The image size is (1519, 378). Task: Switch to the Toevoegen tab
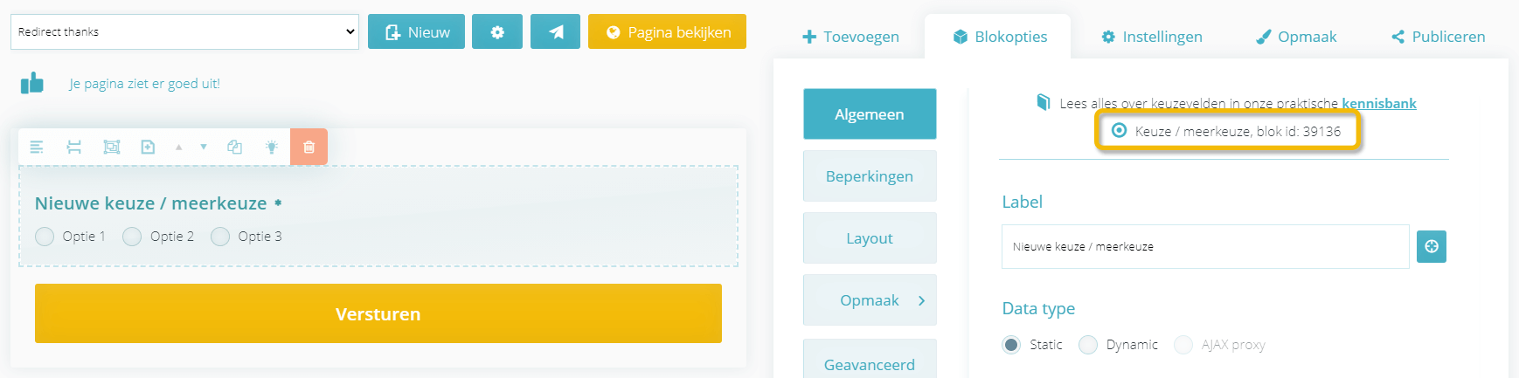[850, 37]
